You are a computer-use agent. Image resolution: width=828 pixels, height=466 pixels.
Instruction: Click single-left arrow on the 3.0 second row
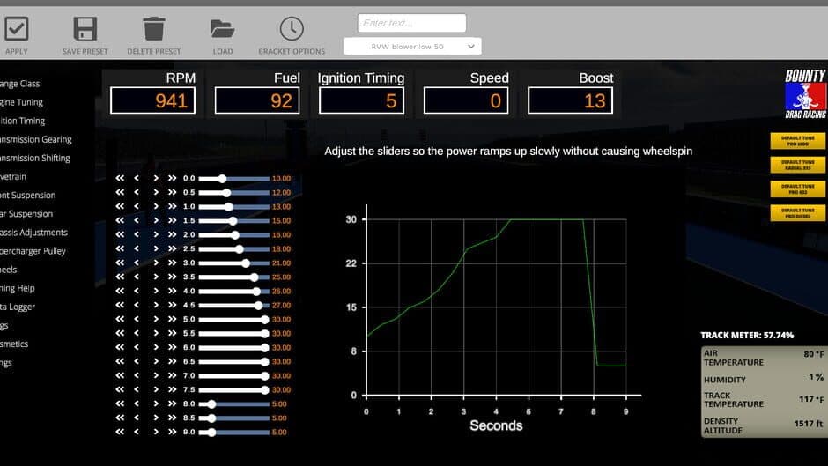pyautogui.click(x=137, y=263)
